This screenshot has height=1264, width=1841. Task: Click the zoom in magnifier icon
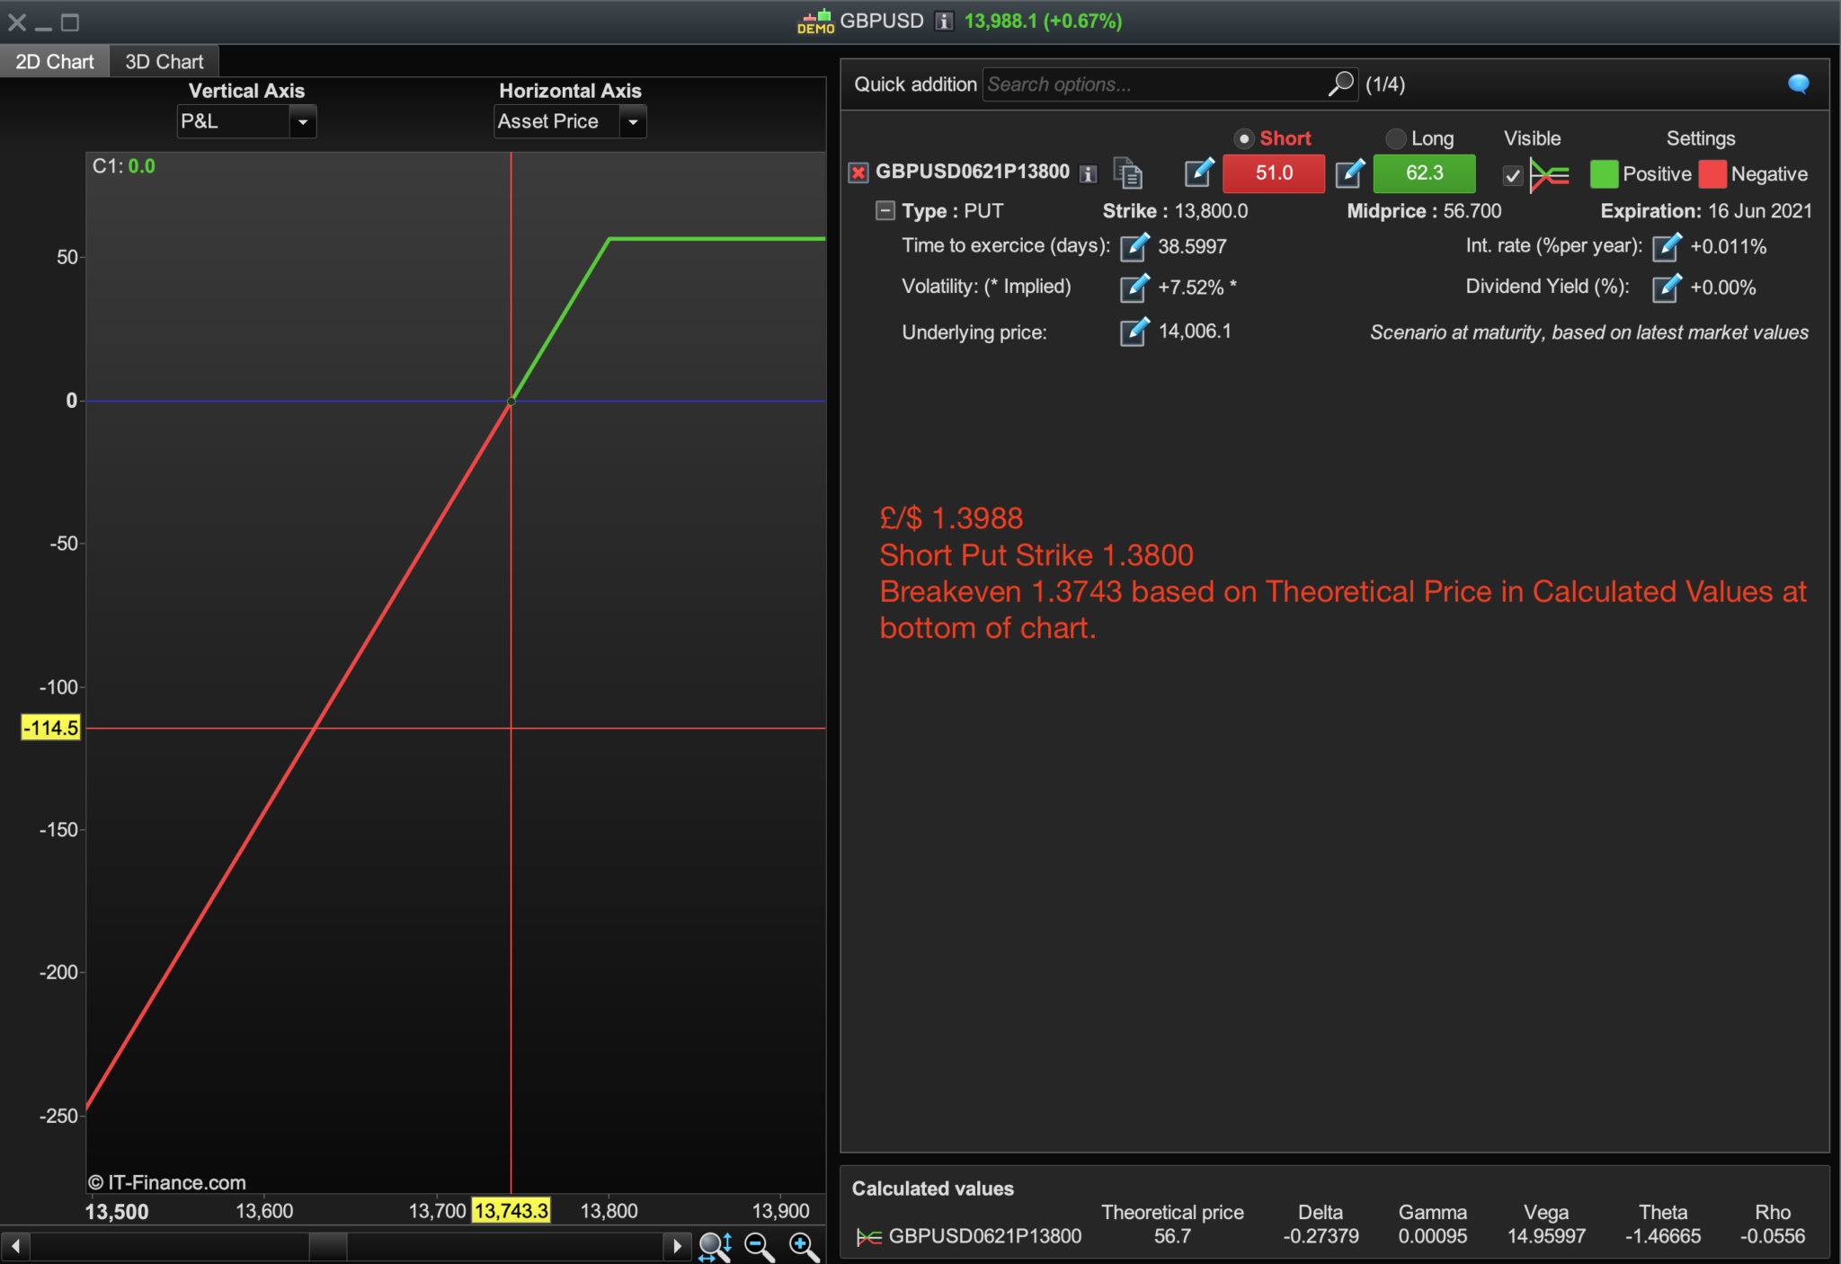[x=802, y=1246]
